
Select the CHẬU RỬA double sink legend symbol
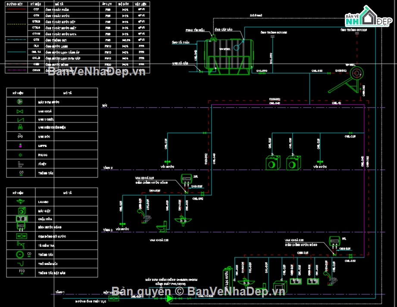point(21,219)
